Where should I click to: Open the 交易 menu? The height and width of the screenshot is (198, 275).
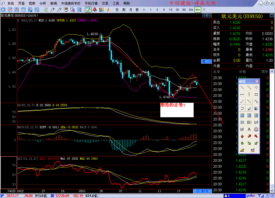(x=105, y=3)
